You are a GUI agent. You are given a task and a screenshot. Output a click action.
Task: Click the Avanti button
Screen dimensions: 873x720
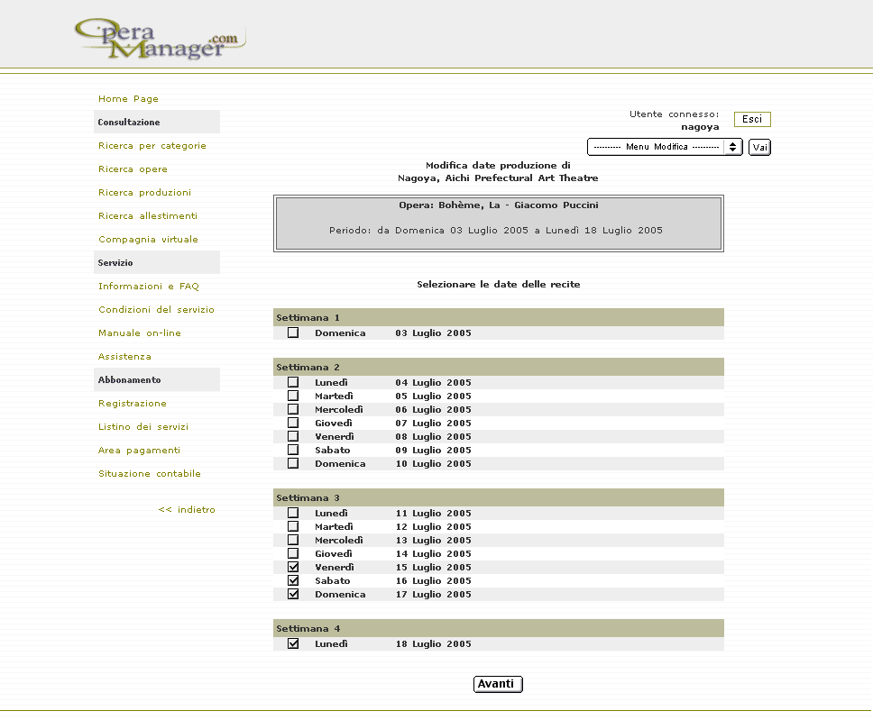(497, 684)
